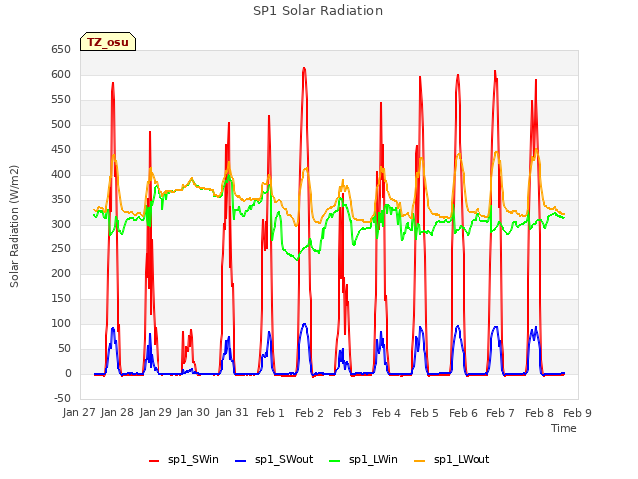Viewport: 638px width, 479px height.
Task: Click the green sp1_LWin legend swatch
Action: pos(334,460)
